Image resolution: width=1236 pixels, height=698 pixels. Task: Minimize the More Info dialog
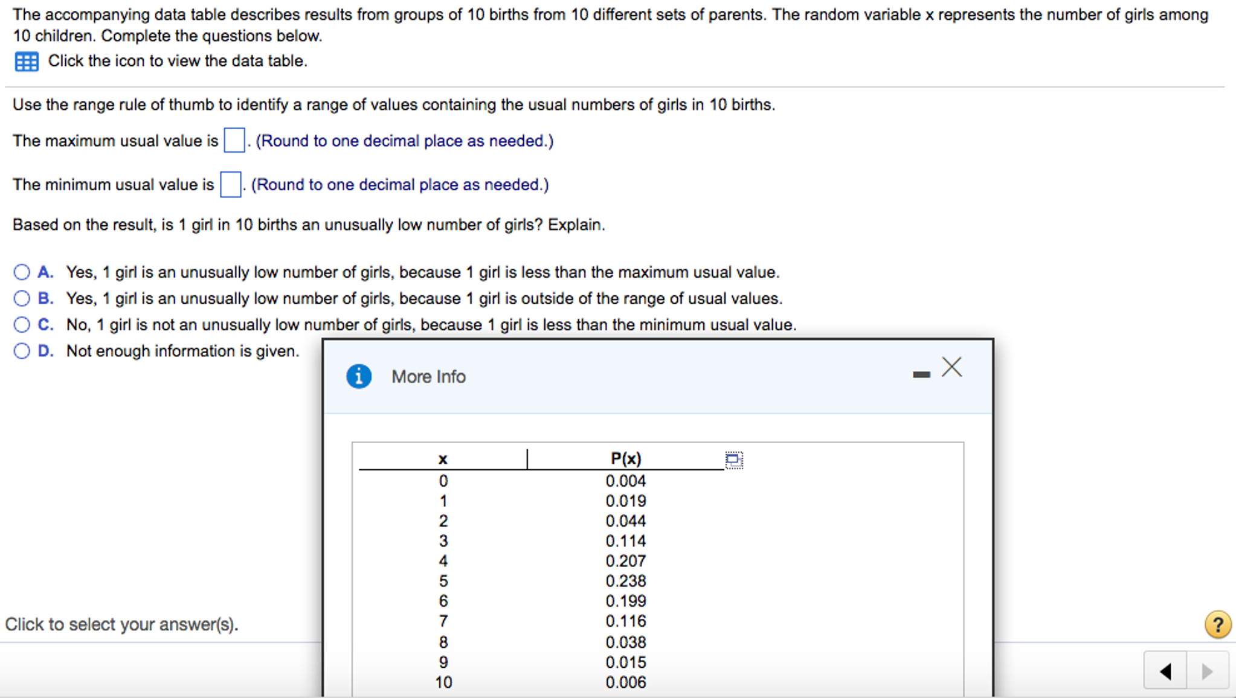[921, 374]
